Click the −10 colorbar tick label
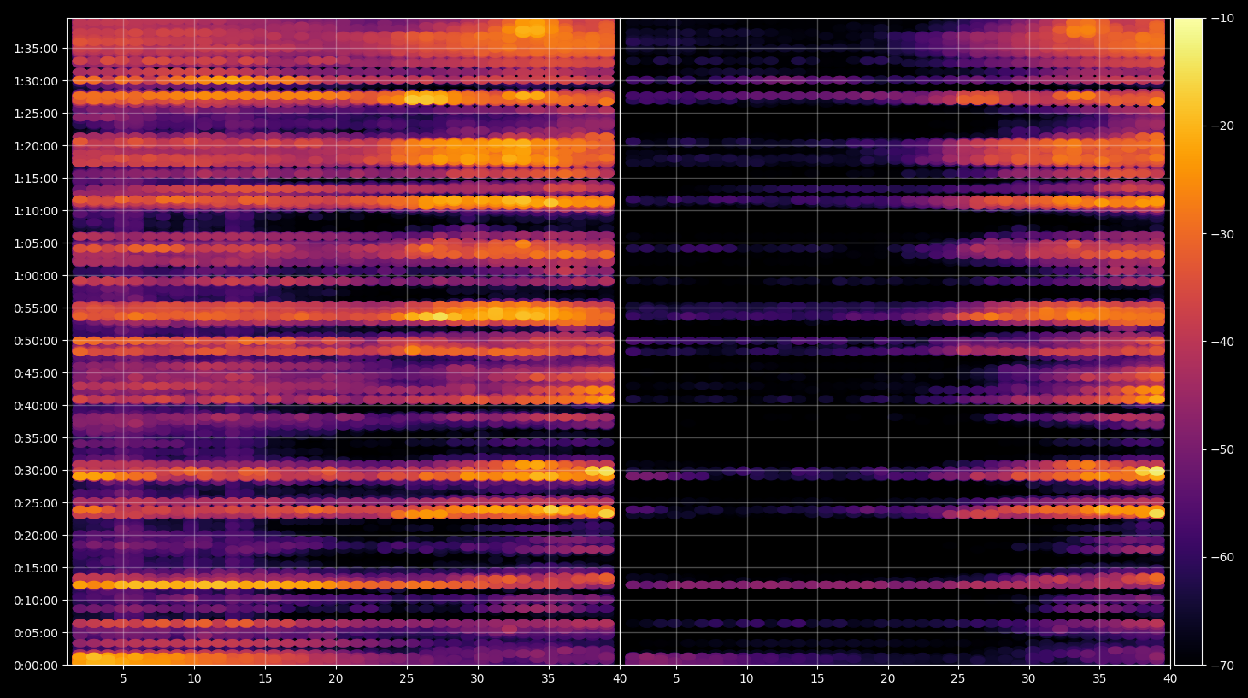The image size is (1248, 698). click(x=1222, y=18)
